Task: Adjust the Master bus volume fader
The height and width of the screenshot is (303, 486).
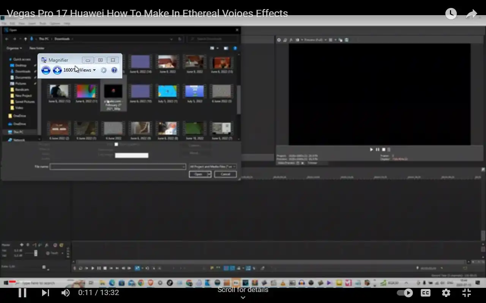Action: point(36,253)
